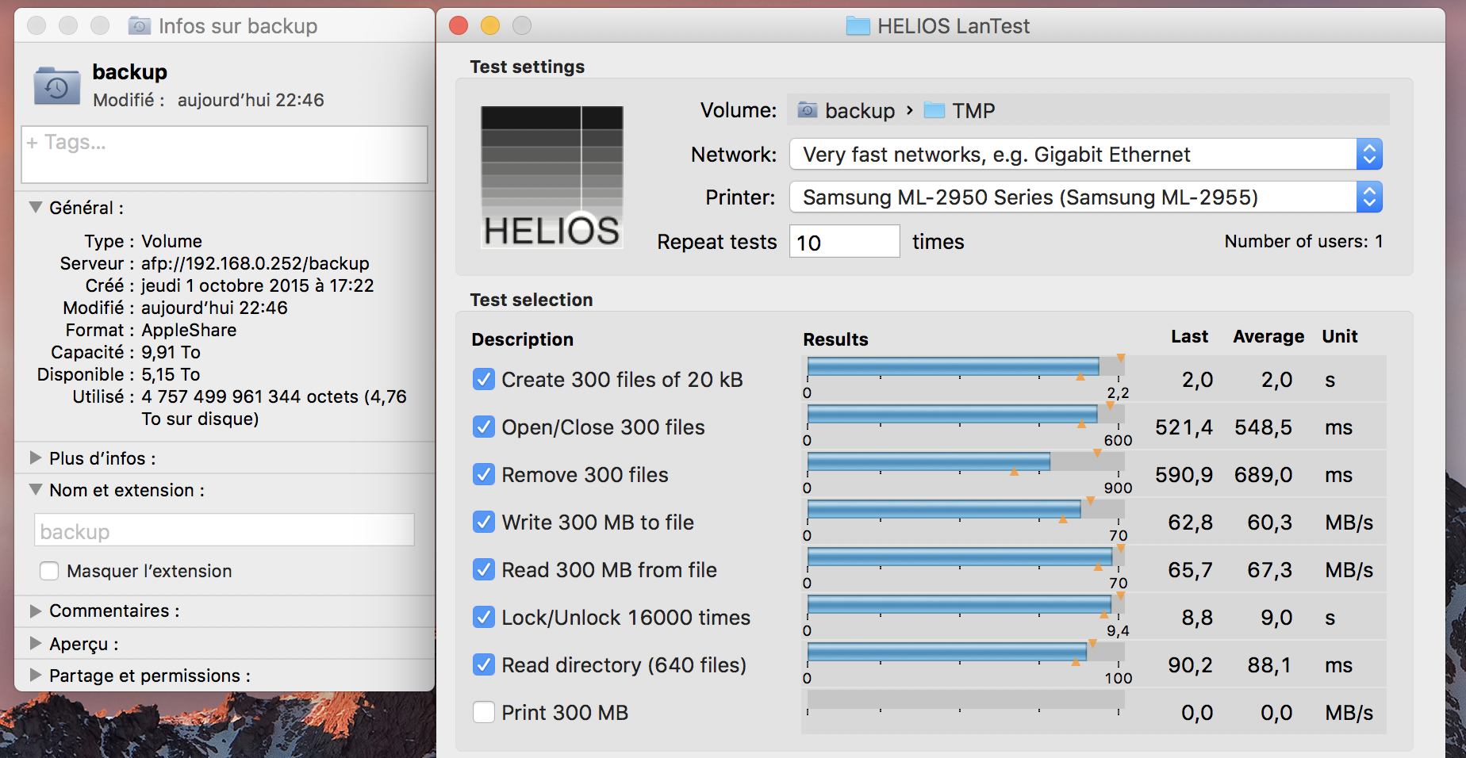Screen dimensions: 1466x758
Task: Click the Infos sur backup title bar icon
Action: pos(140,26)
